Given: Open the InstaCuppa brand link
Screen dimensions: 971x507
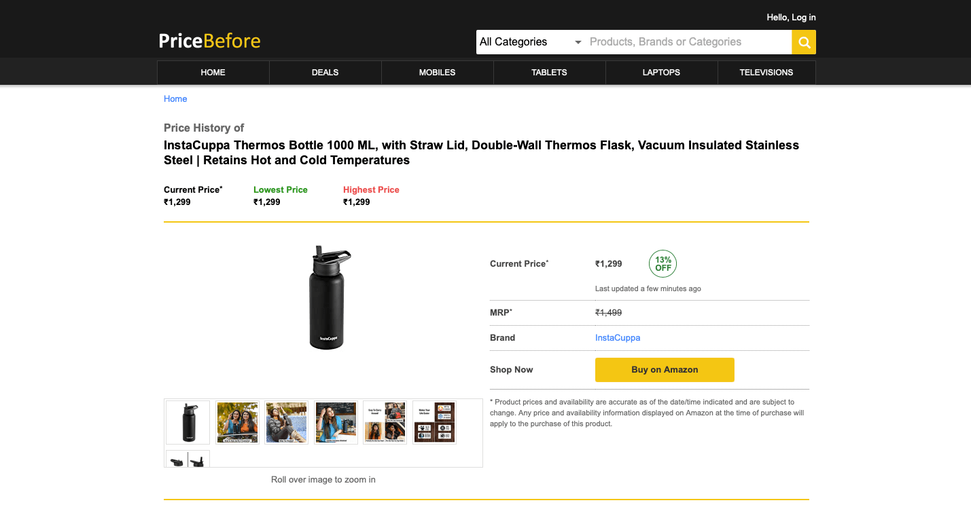Looking at the screenshot, I should (617, 337).
